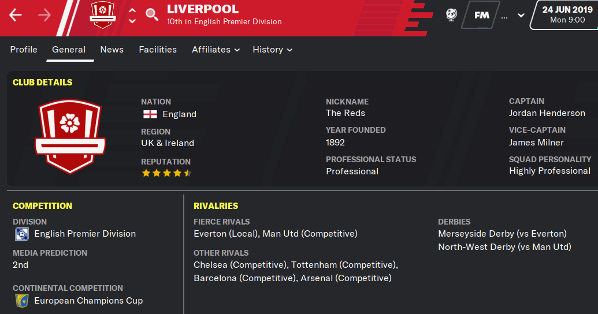
Task: Step to previous club with up chevron
Action: tap(132, 10)
